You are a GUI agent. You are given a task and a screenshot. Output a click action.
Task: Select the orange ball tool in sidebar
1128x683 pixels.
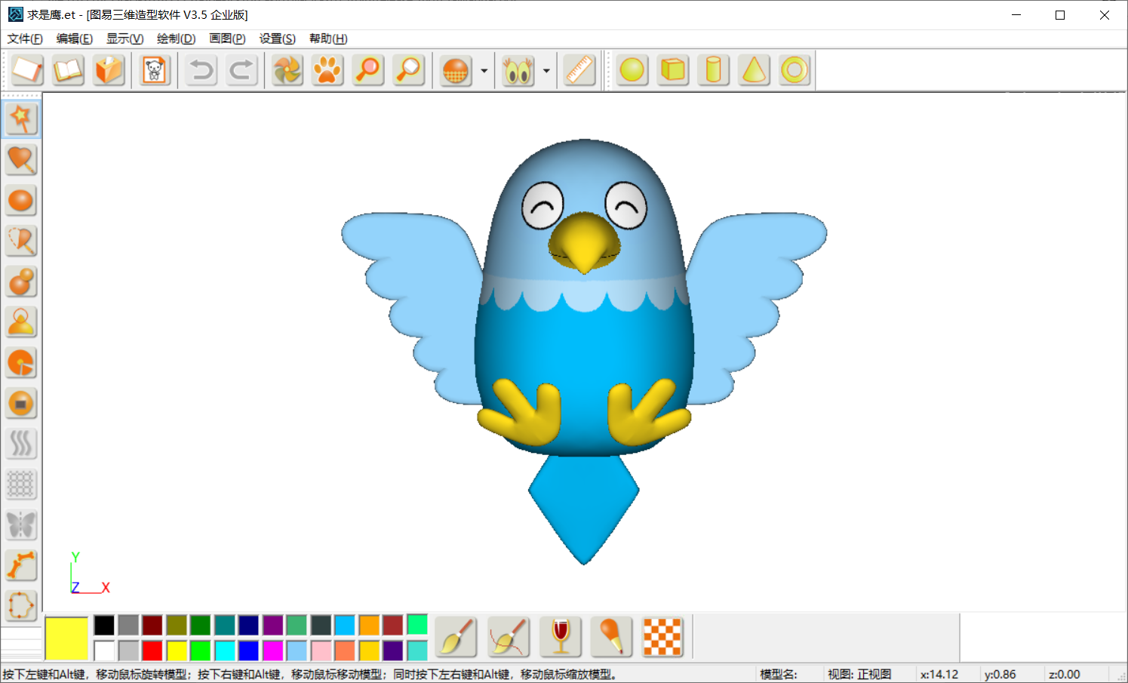point(21,200)
